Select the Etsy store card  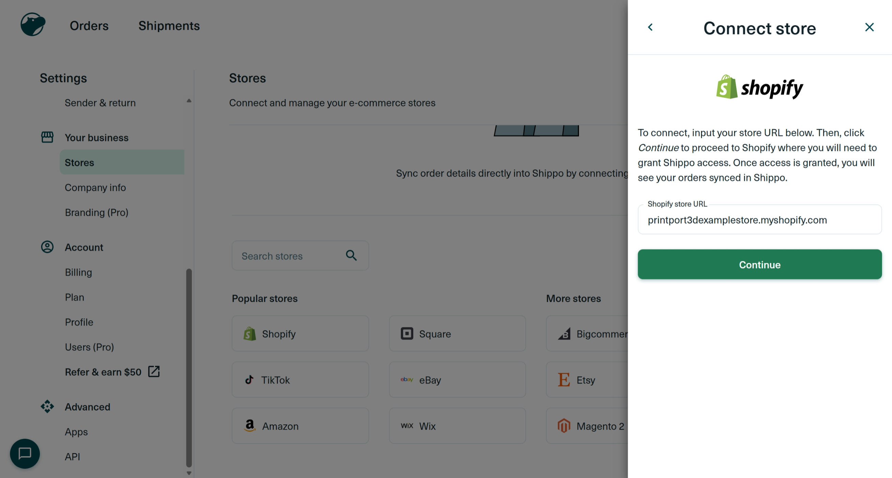[x=587, y=379]
